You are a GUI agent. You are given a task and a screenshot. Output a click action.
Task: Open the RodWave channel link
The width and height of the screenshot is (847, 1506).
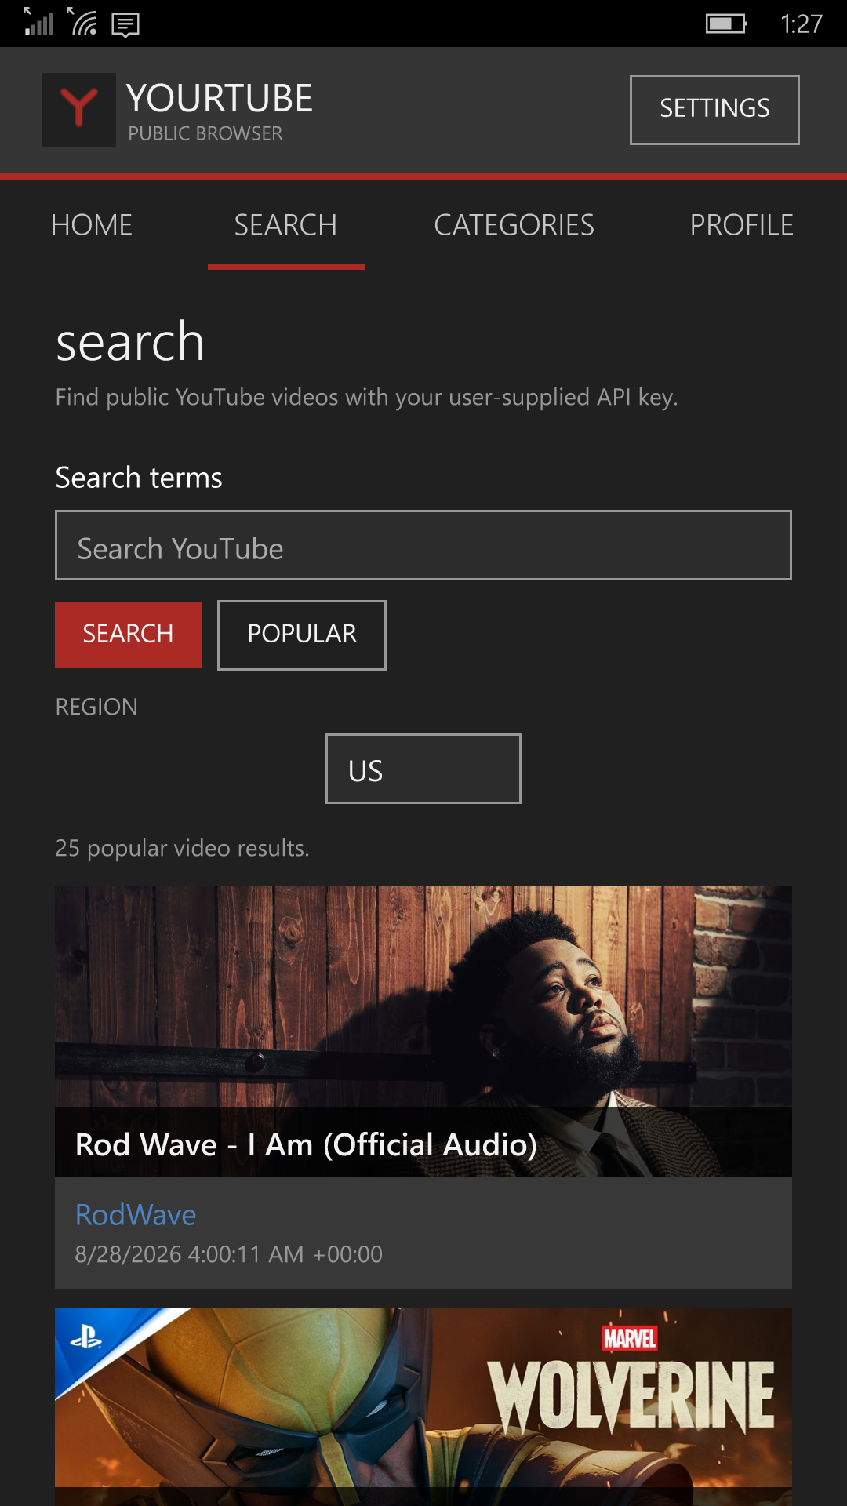pos(136,1215)
